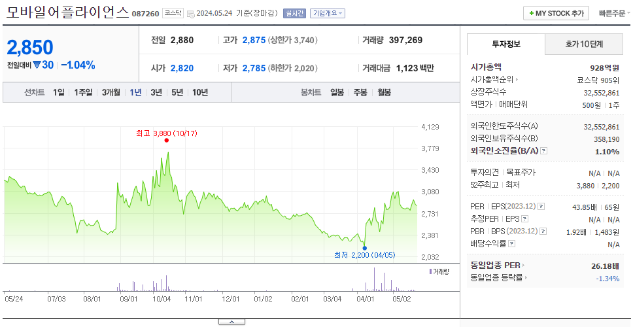Click the 상한가 3,740 text

pos(293,40)
